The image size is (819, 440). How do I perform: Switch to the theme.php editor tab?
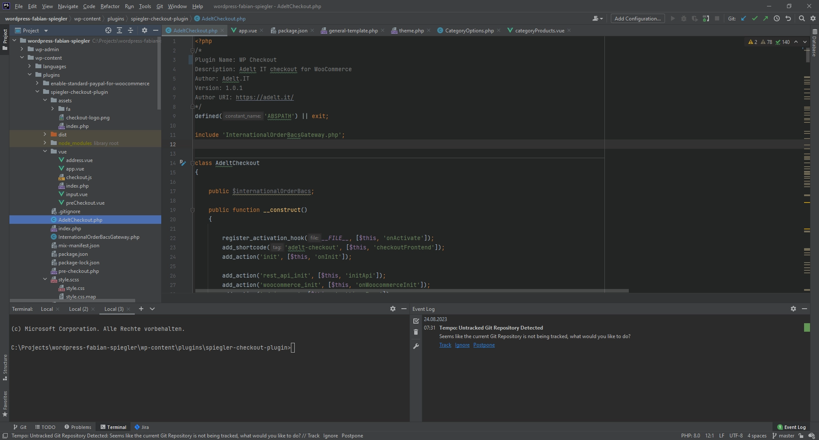pos(411,30)
